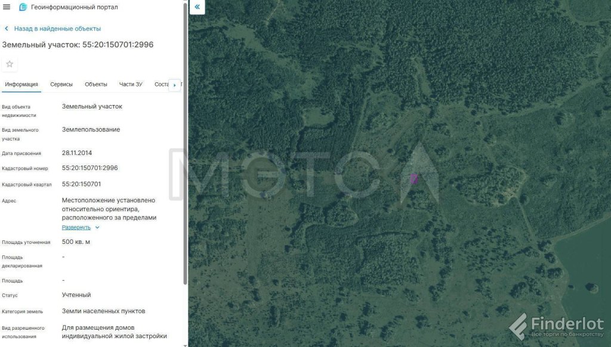This screenshot has width=611, height=347.
Task: Open the partially visible Состав tab
Action: pos(161,85)
